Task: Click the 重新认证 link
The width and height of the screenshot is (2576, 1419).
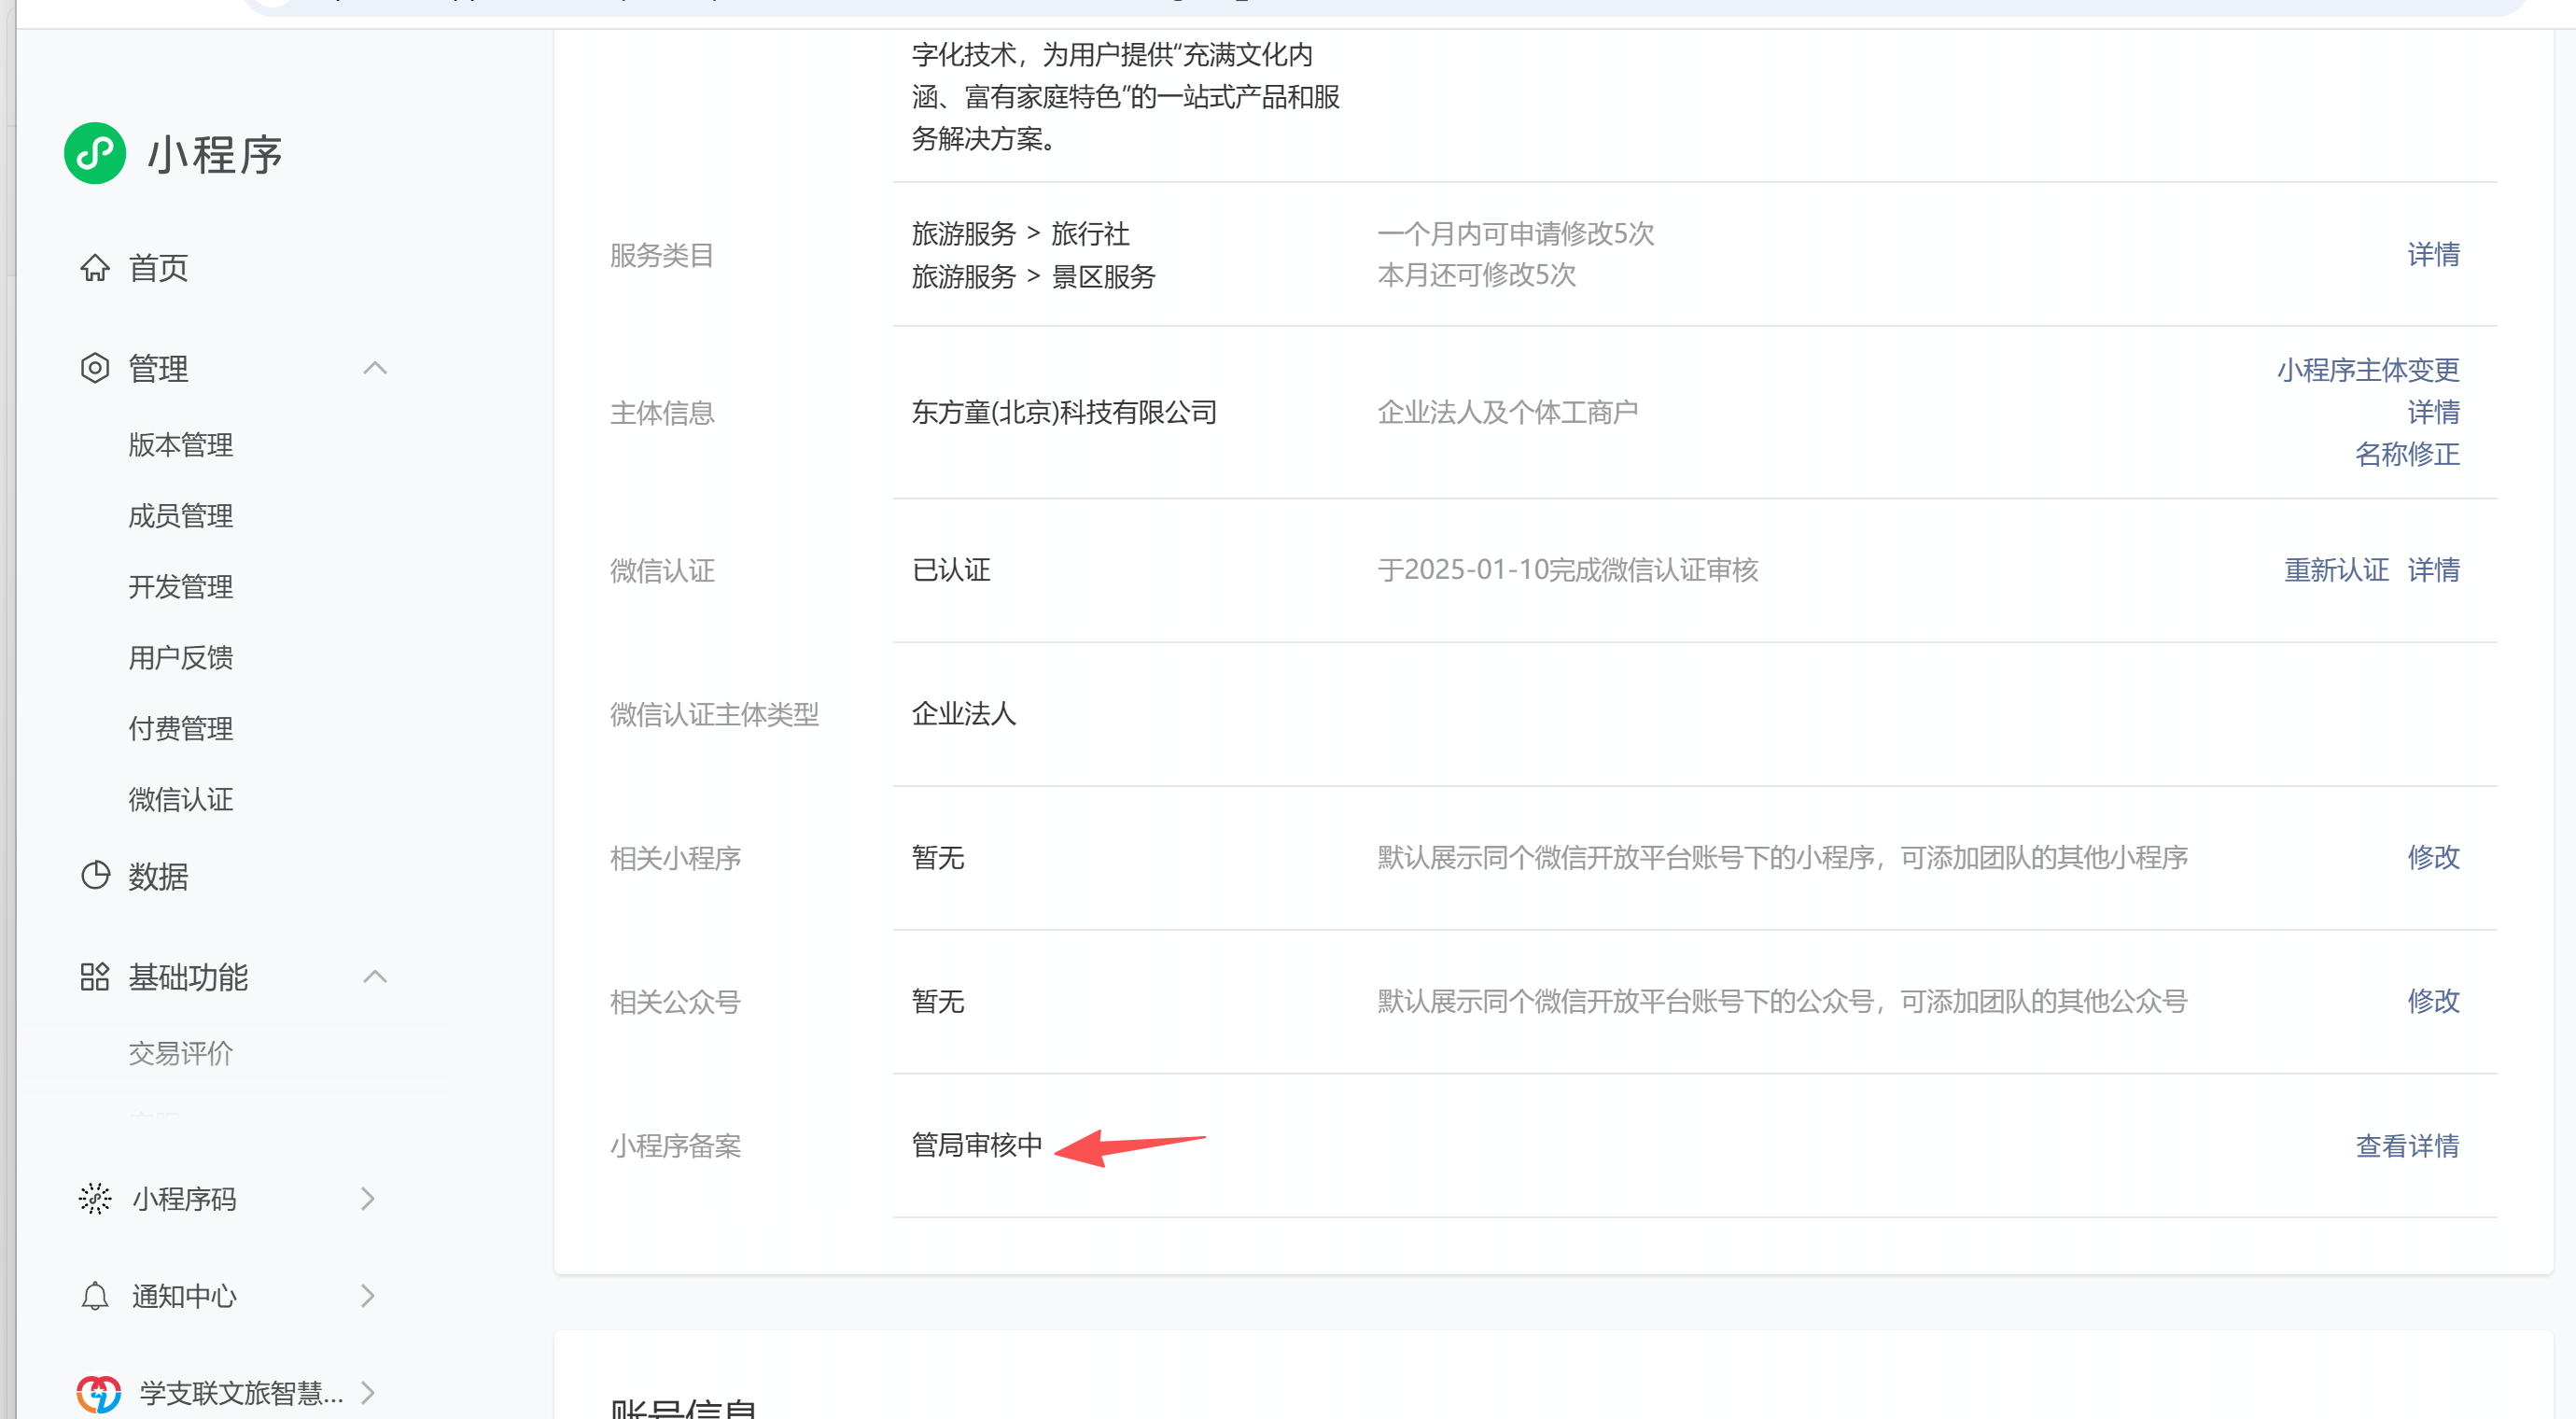Action: click(x=2336, y=570)
